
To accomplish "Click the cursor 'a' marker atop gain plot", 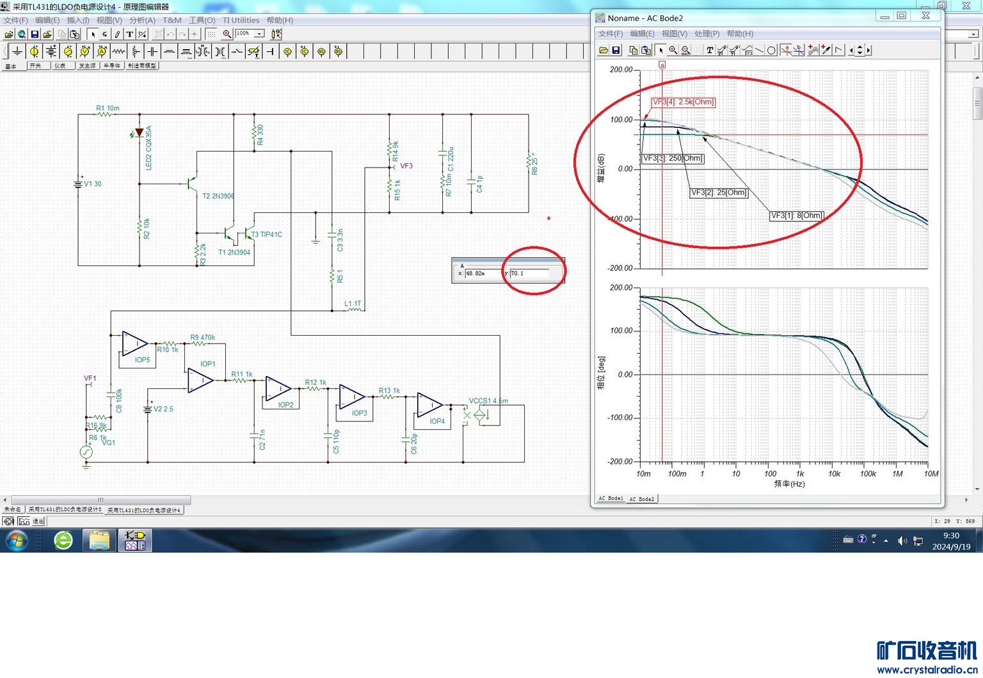I will [x=662, y=65].
